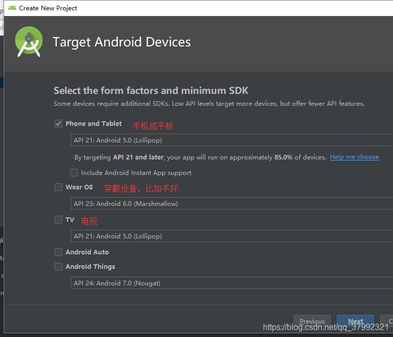
Task: Click the Target Android Devices heading
Action: pyautogui.click(x=122, y=42)
